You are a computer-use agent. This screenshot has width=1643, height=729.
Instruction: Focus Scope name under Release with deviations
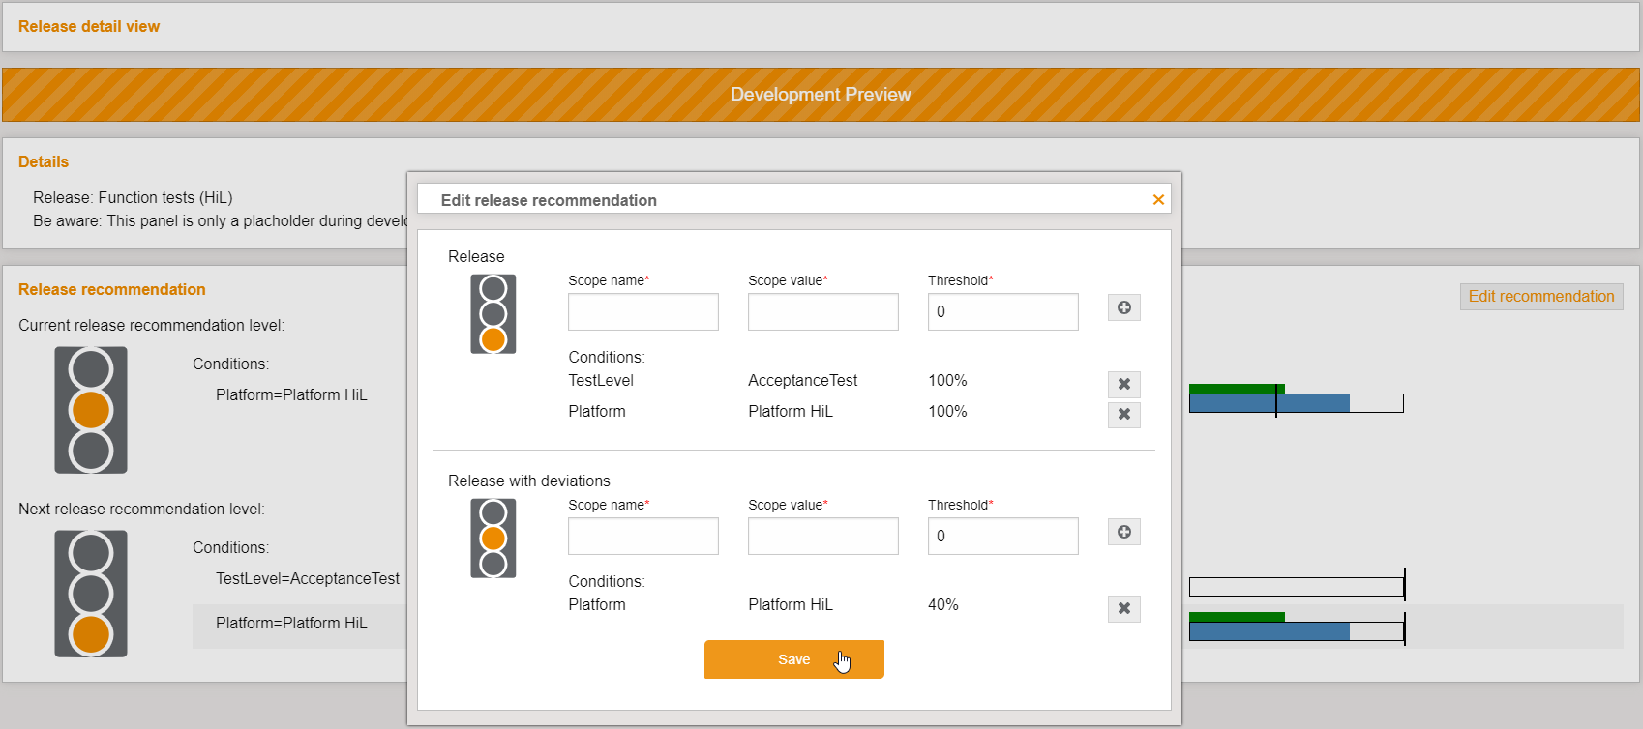click(x=642, y=537)
